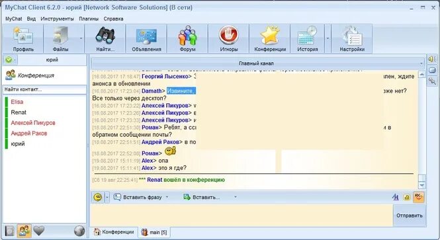Click the Главный канал header bar
The width and height of the screenshot is (440, 240).
click(x=256, y=63)
